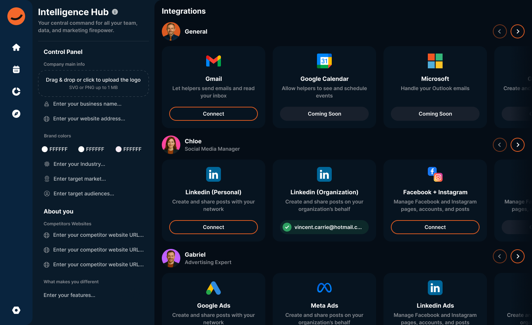Connect the Gmail integration
The image size is (532, 325).
coord(214,114)
